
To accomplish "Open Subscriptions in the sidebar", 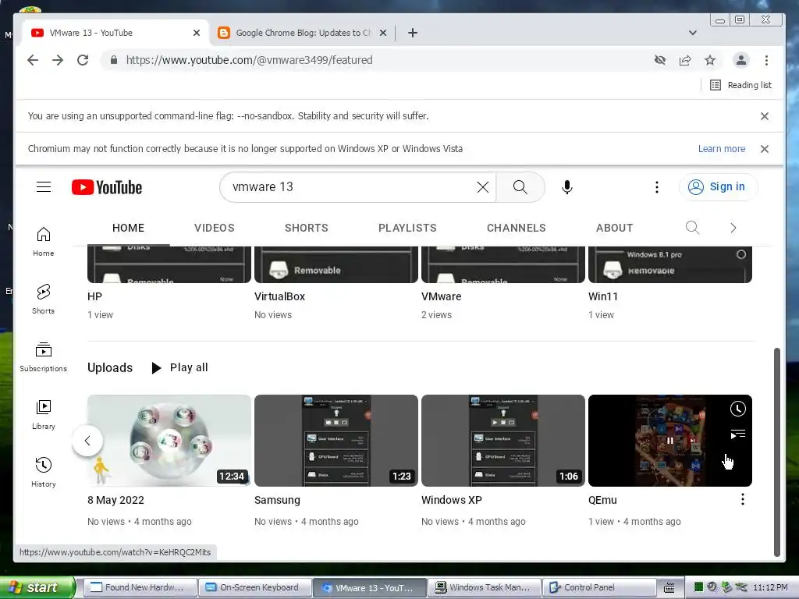I will click(44, 357).
